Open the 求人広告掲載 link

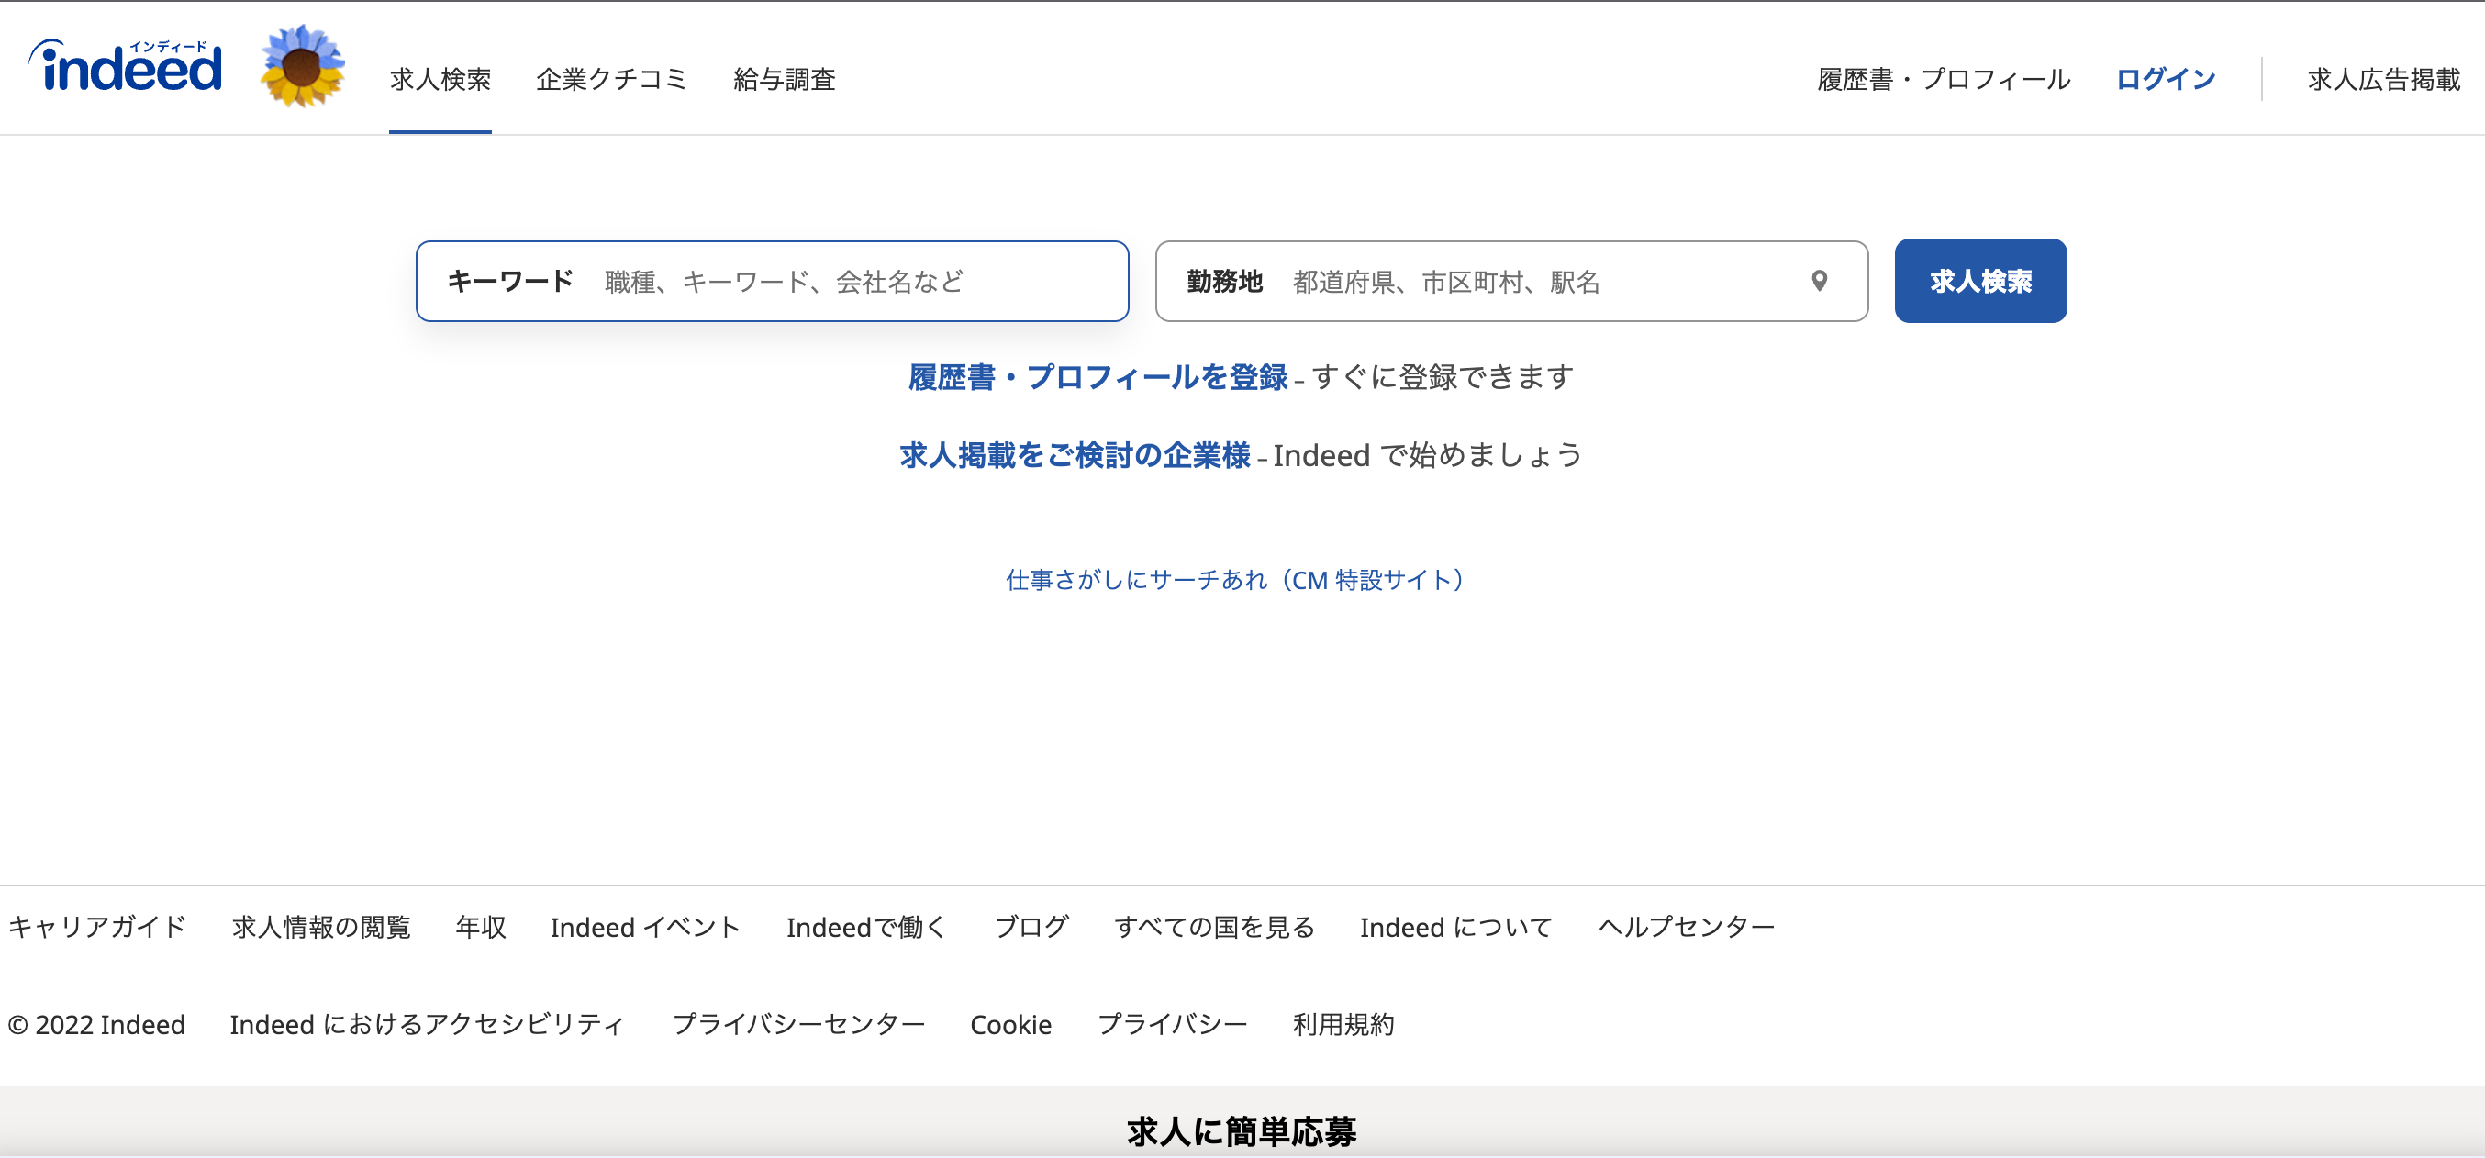pyautogui.click(x=2383, y=79)
